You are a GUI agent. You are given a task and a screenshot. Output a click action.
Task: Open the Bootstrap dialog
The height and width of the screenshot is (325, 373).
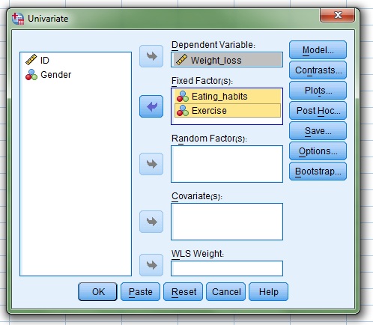coord(318,171)
